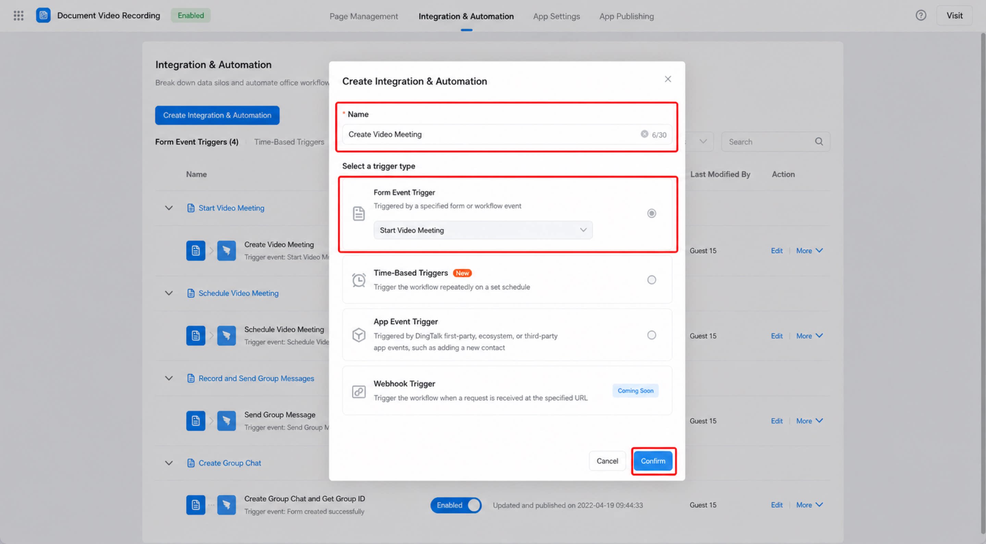Collapse the Schedule Video Meeting group
This screenshot has width=986, height=544.
pos(169,293)
